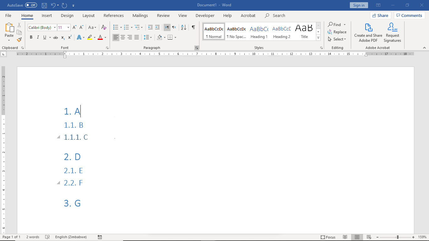The height and width of the screenshot is (241, 429).
Task: Open the font size dropdown
Action: 68,28
